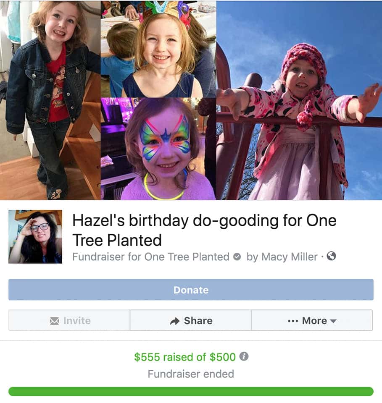The image size is (382, 403).
Task: Click the ellipsis icon on More
Action: pyautogui.click(x=293, y=321)
